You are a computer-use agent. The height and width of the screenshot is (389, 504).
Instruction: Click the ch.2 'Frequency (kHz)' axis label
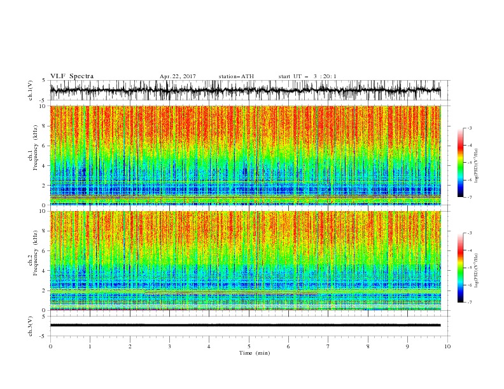[x=35, y=253]
